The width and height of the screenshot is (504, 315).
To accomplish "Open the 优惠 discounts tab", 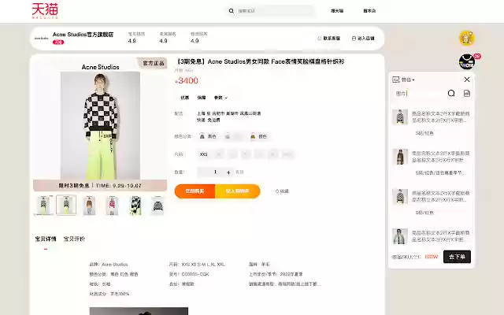I will (x=184, y=98).
